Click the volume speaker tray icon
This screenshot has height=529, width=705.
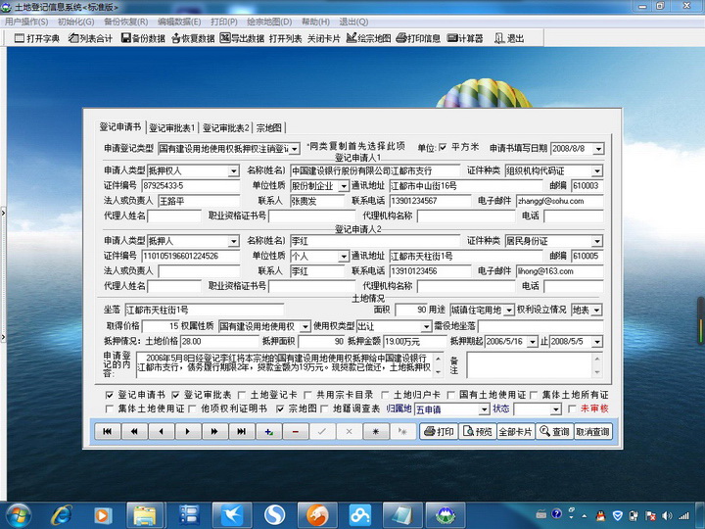pyautogui.click(x=667, y=515)
